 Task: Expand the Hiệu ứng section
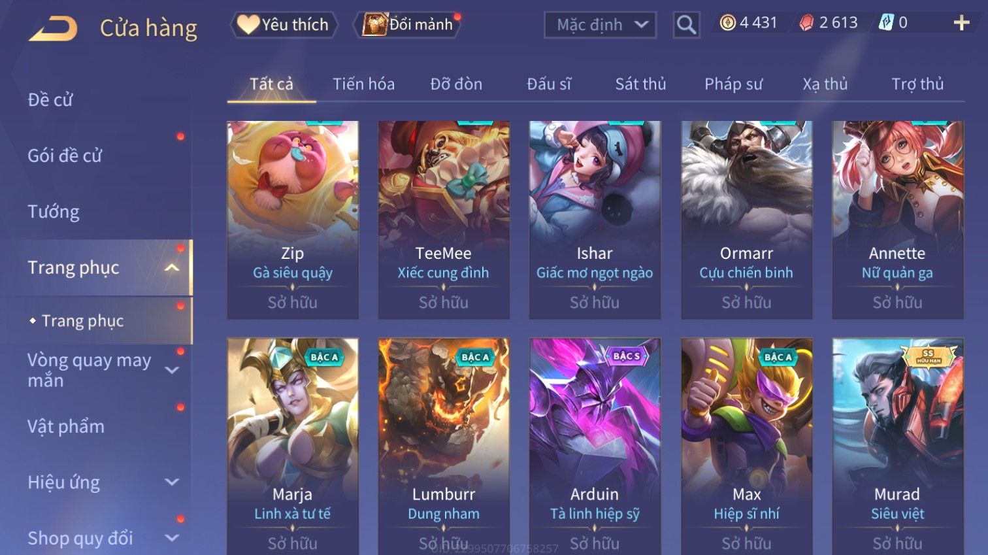coord(172,482)
